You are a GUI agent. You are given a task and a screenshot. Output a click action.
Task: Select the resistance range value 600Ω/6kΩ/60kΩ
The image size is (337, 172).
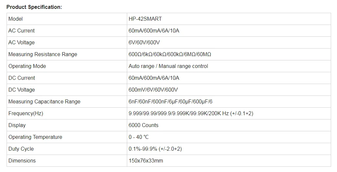[x=170, y=54]
